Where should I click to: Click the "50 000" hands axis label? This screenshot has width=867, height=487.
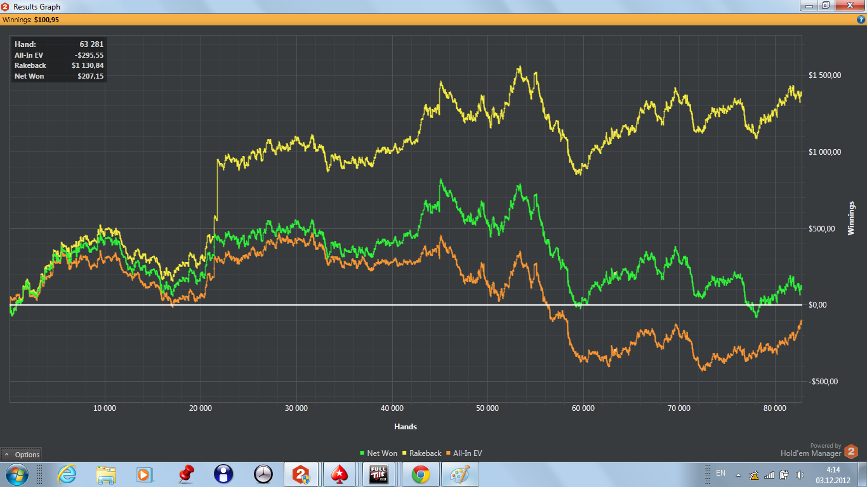[x=487, y=409]
